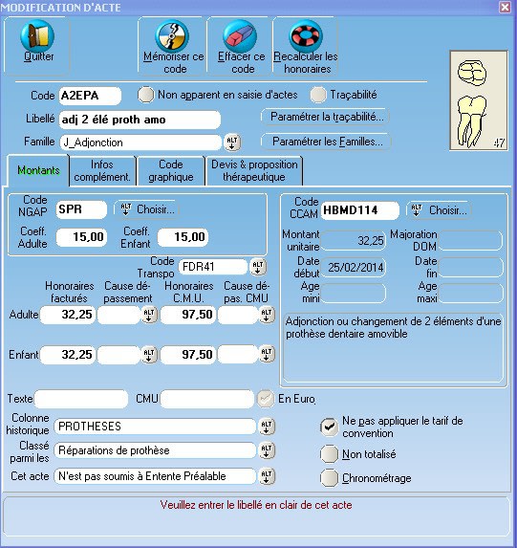Open Enfant Cause dépas. CMU ALT picker

[267, 354]
